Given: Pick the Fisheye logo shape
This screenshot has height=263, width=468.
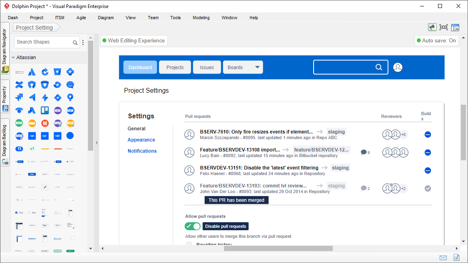Looking at the screenshot, I should coord(57,85).
